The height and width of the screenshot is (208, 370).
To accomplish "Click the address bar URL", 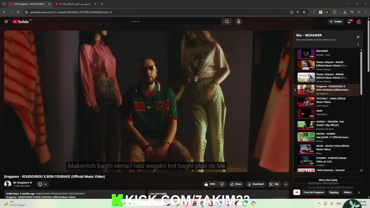I will 71,12.
